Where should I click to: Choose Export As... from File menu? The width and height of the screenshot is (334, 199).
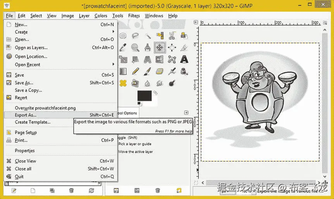point(61,115)
